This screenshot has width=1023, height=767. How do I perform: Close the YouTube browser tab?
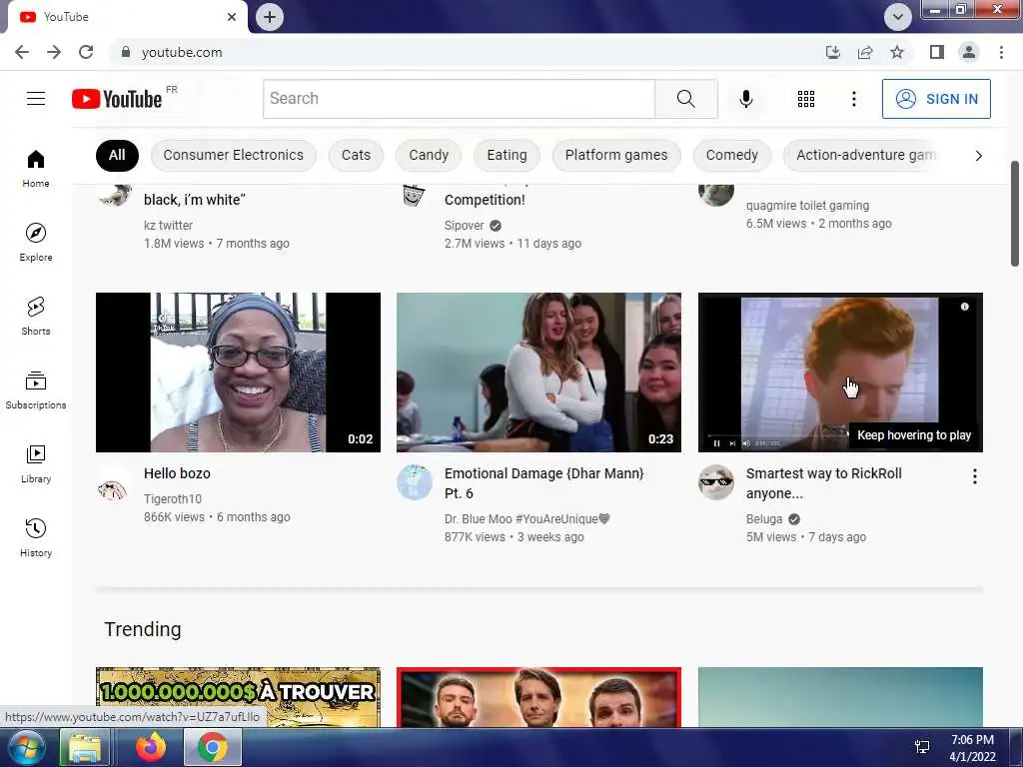232,17
